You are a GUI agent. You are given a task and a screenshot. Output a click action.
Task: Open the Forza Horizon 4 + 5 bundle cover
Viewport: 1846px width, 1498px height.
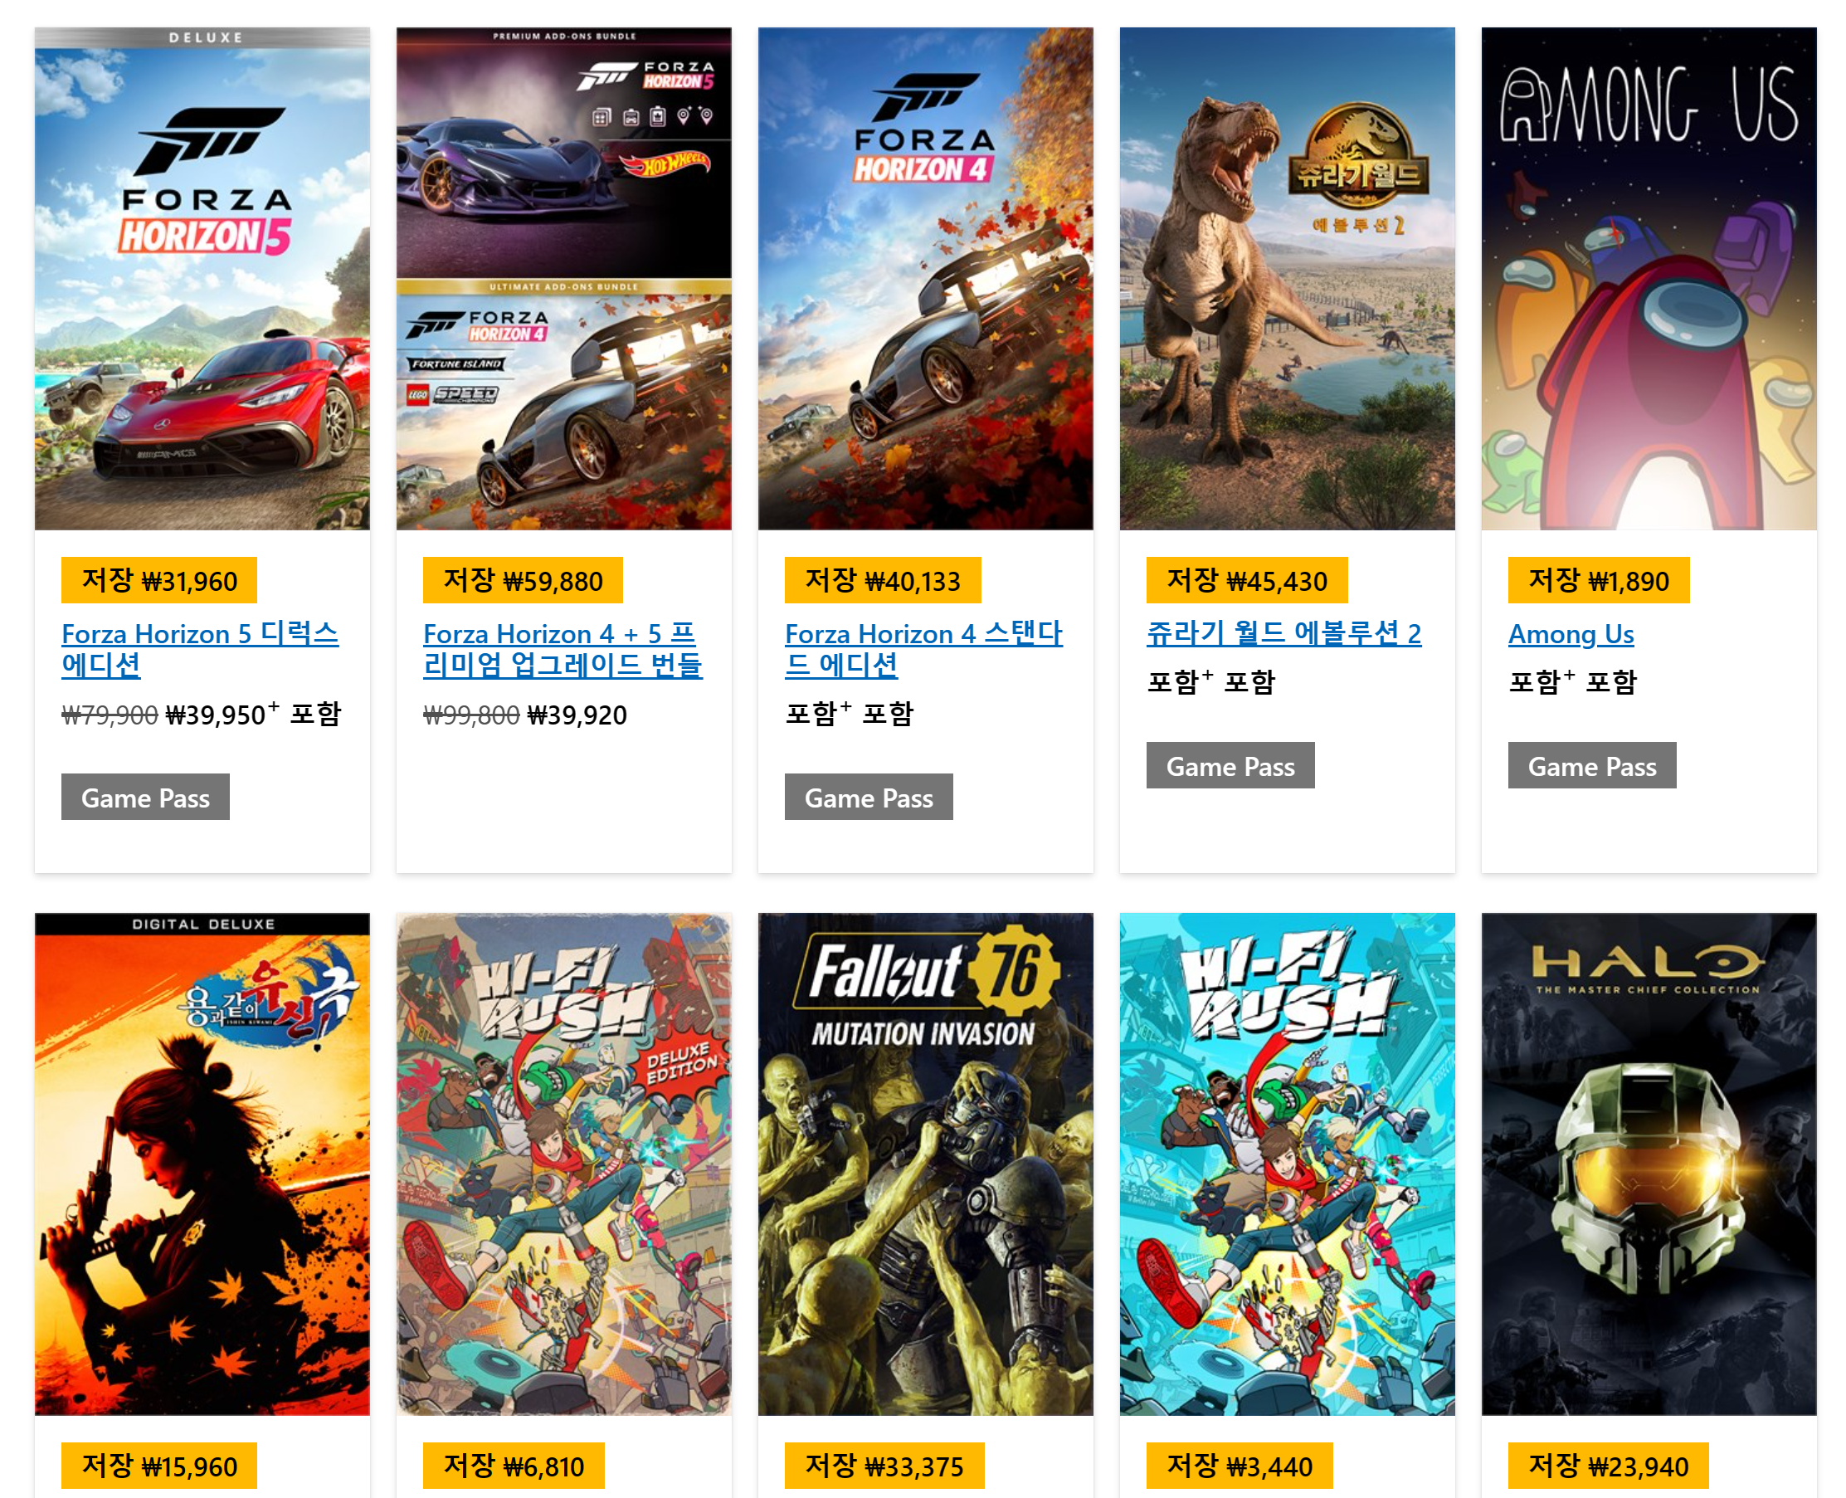point(563,279)
